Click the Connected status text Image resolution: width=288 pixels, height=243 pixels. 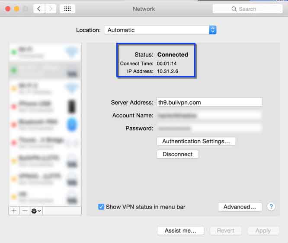(173, 54)
